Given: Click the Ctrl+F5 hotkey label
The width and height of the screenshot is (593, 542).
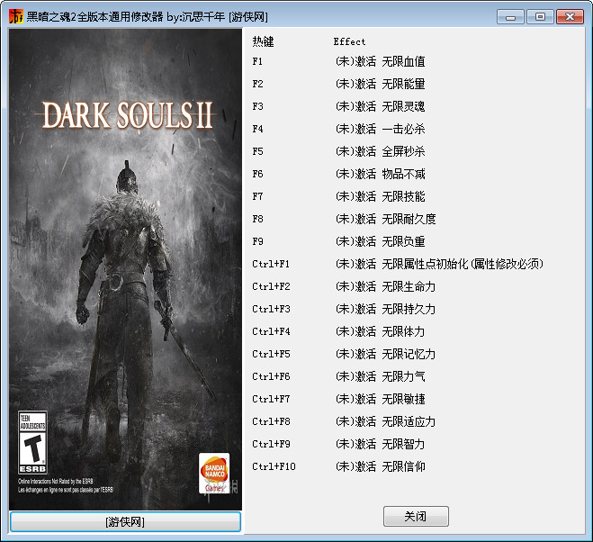Looking at the screenshot, I should (271, 354).
